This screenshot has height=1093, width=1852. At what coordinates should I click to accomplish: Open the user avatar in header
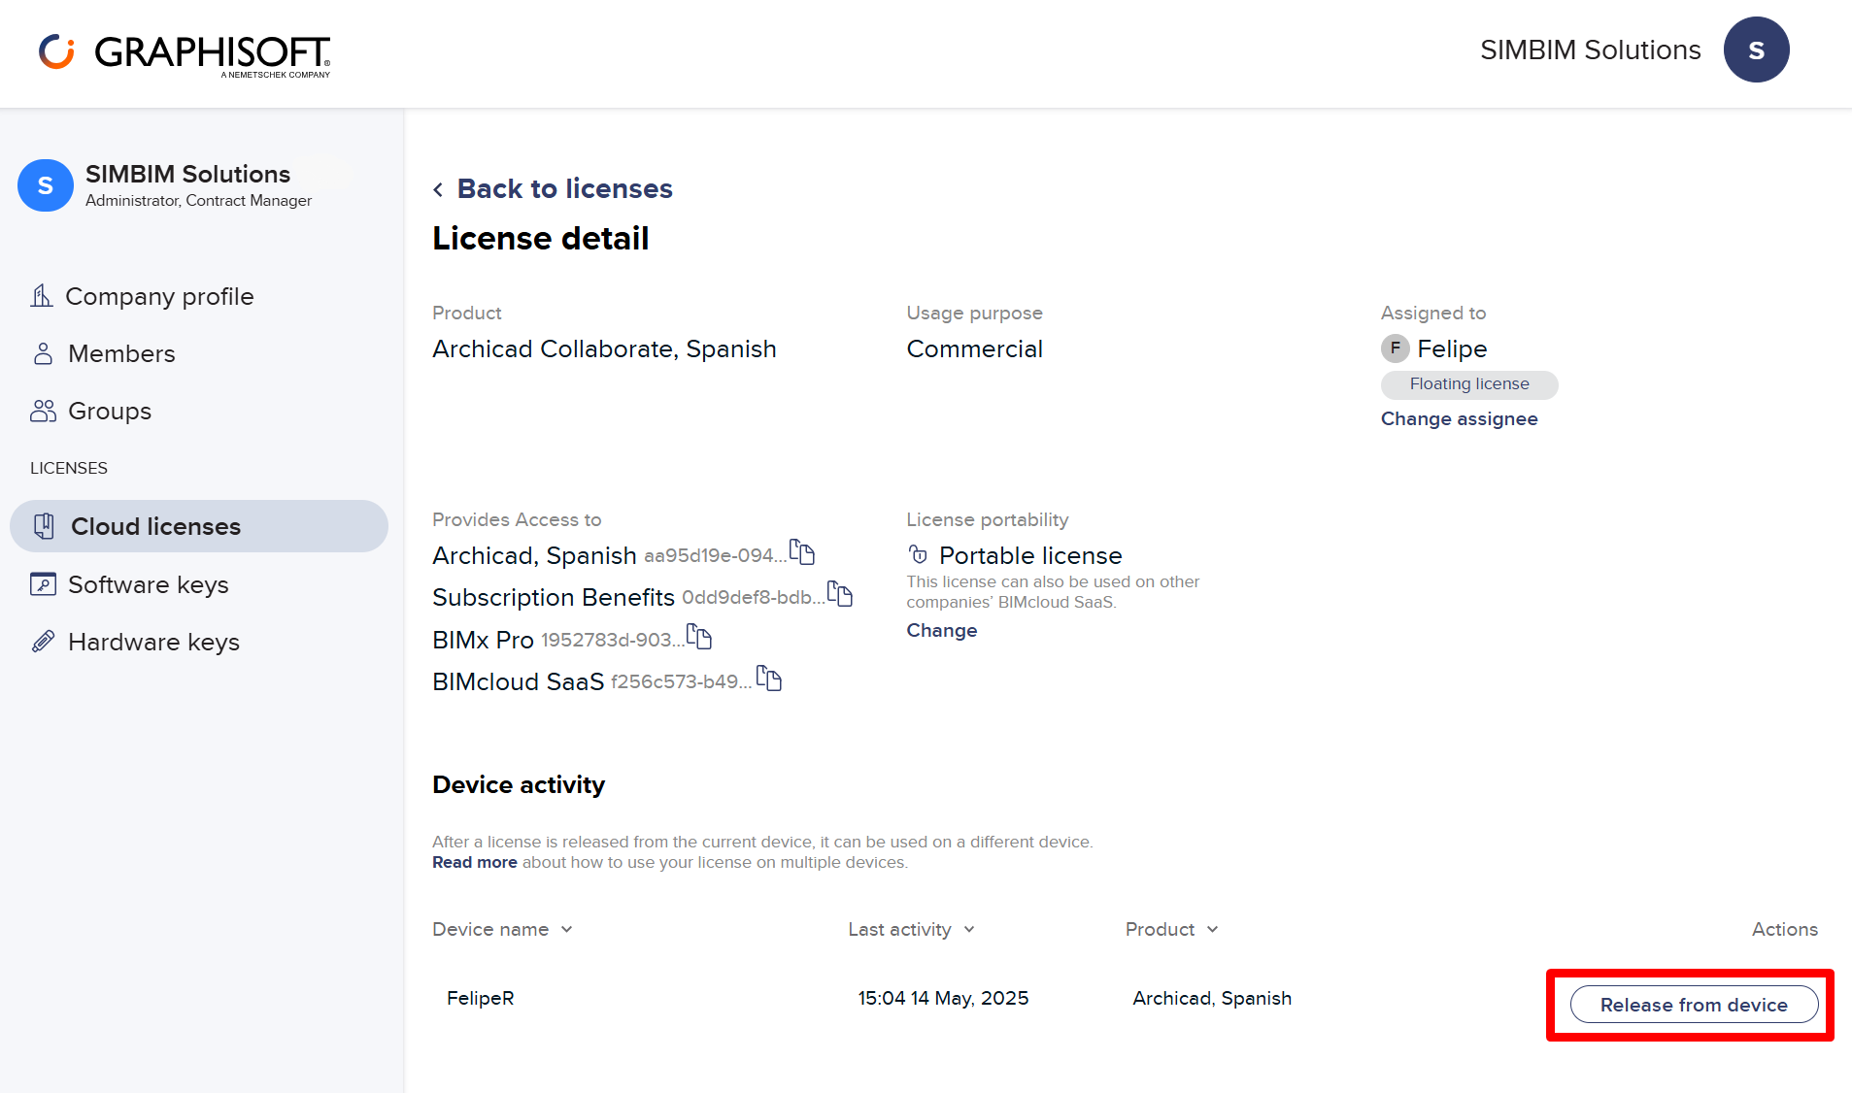pos(1756,50)
